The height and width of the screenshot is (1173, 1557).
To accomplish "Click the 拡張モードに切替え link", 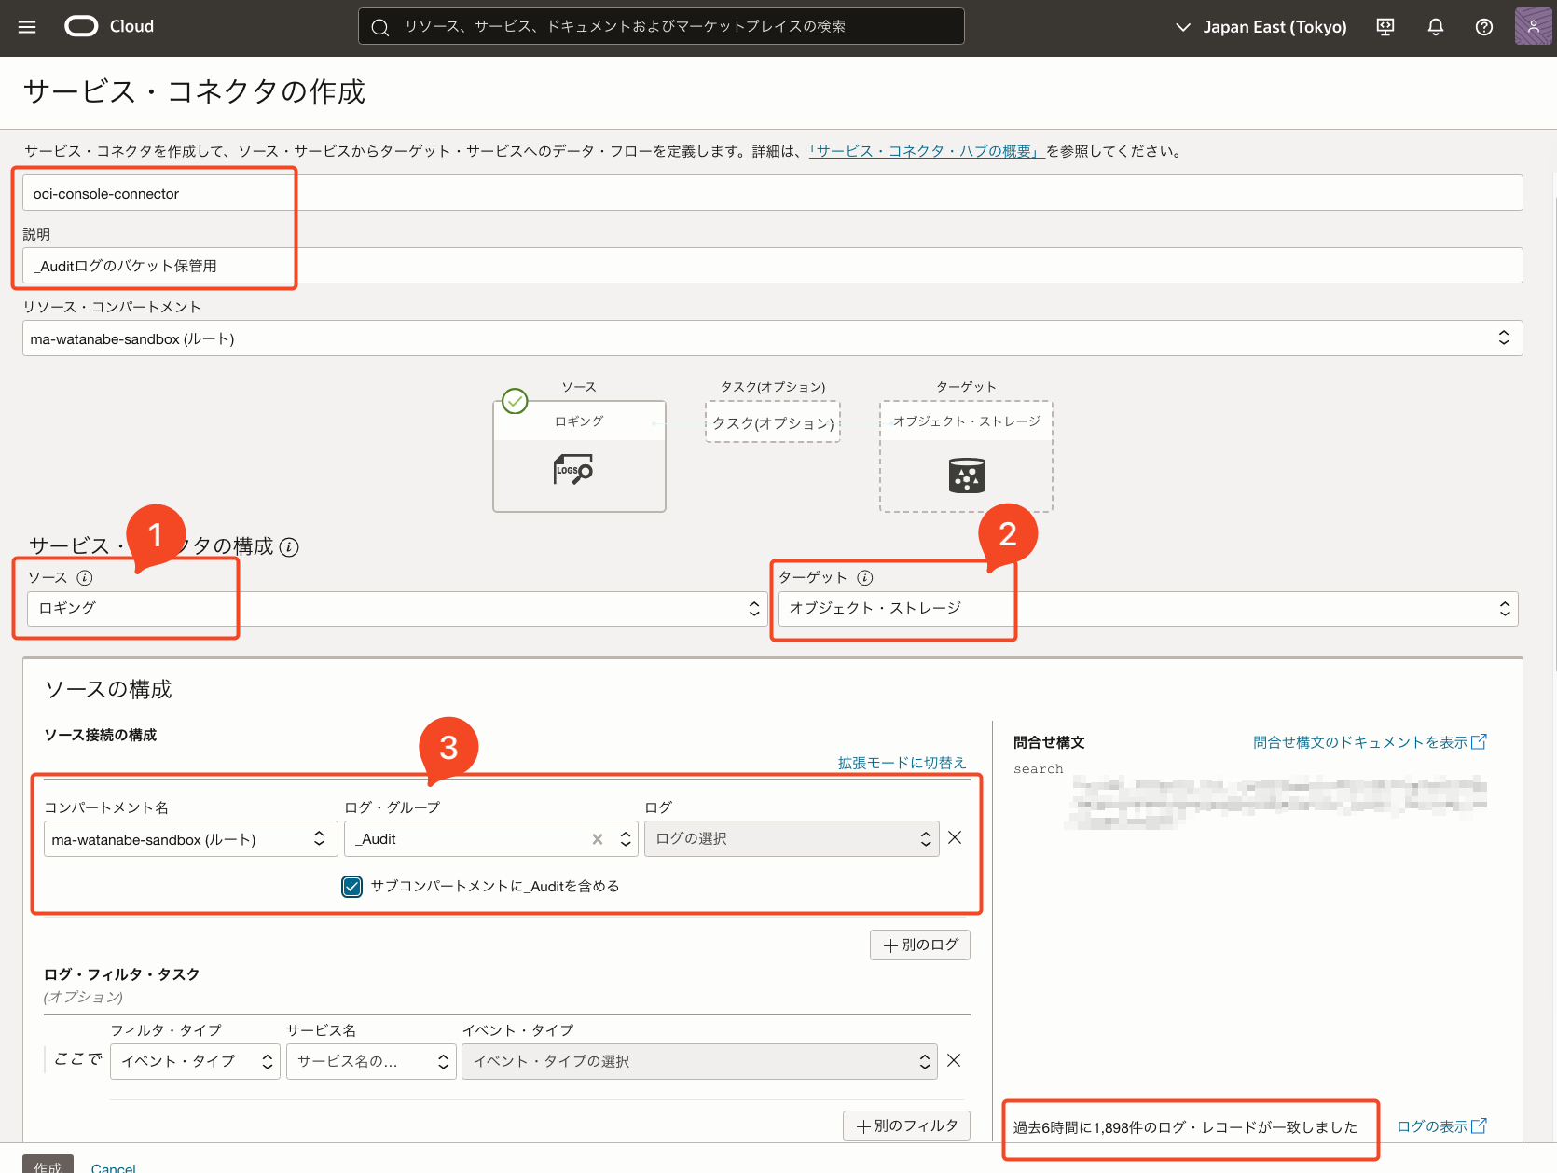I will (x=901, y=763).
